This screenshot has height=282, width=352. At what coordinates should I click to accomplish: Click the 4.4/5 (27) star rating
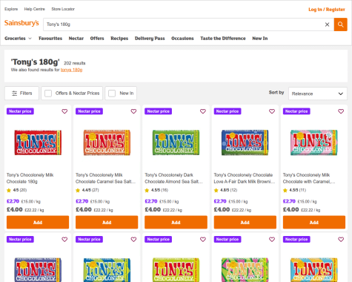[87, 190]
